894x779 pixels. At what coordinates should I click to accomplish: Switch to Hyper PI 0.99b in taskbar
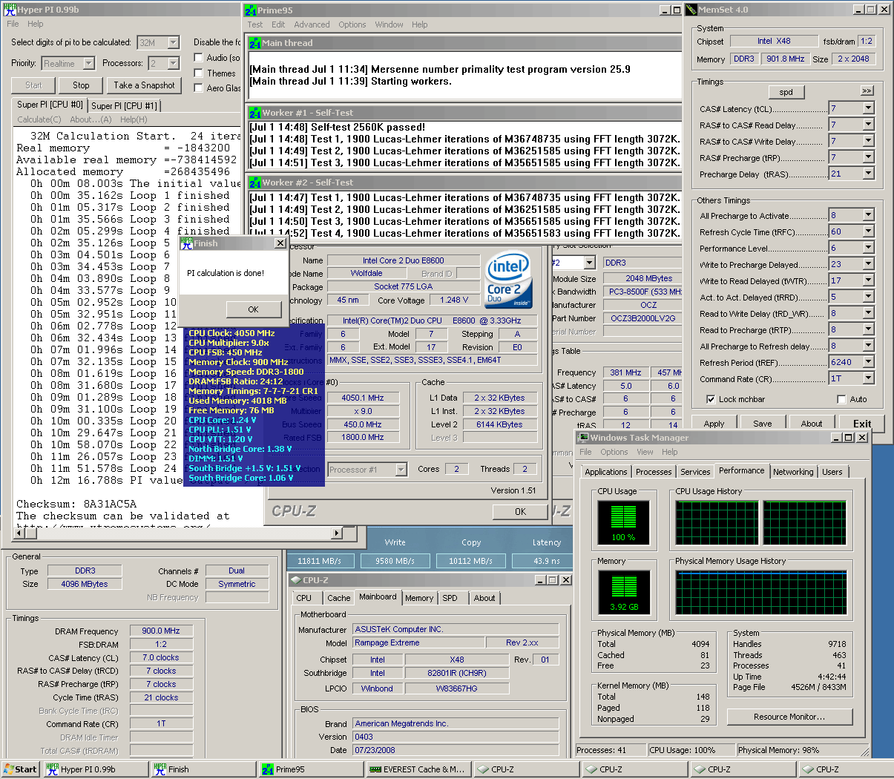[x=95, y=769]
